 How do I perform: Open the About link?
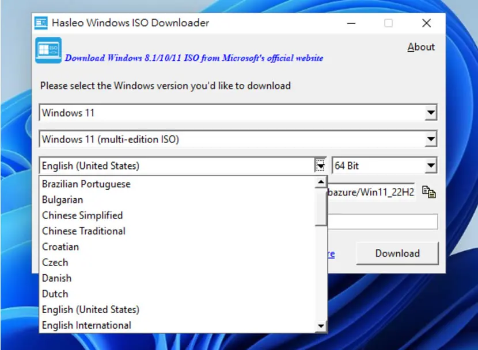(x=421, y=47)
